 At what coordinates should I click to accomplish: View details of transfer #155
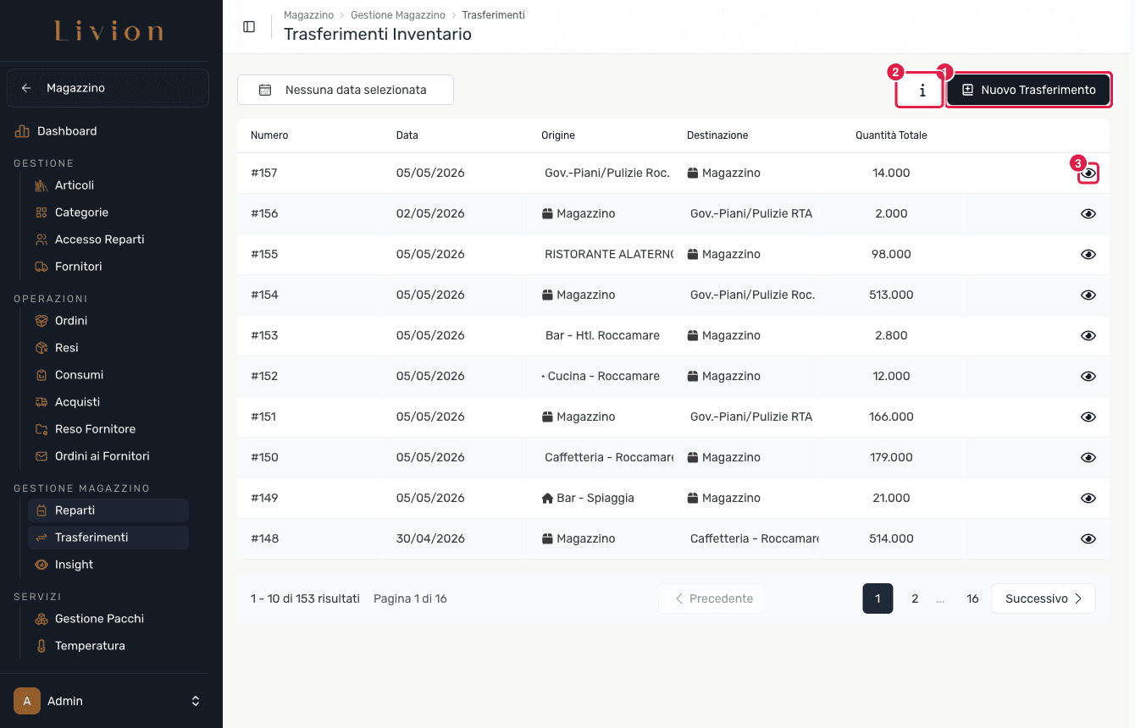1088,254
